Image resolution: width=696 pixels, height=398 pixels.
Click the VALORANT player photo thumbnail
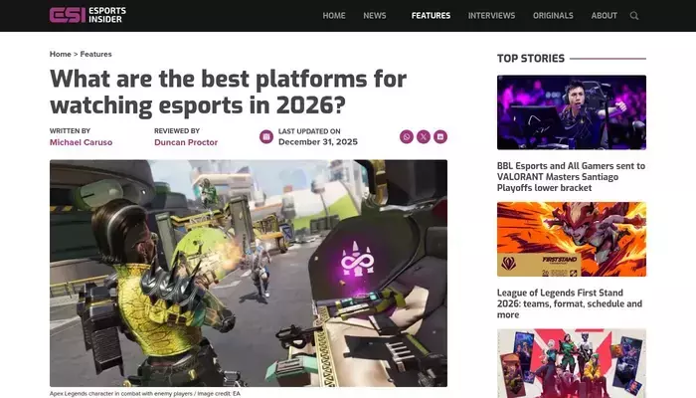coord(572,112)
